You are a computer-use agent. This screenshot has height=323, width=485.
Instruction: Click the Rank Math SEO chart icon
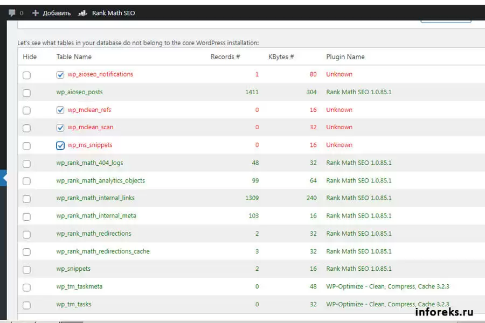pos(82,13)
